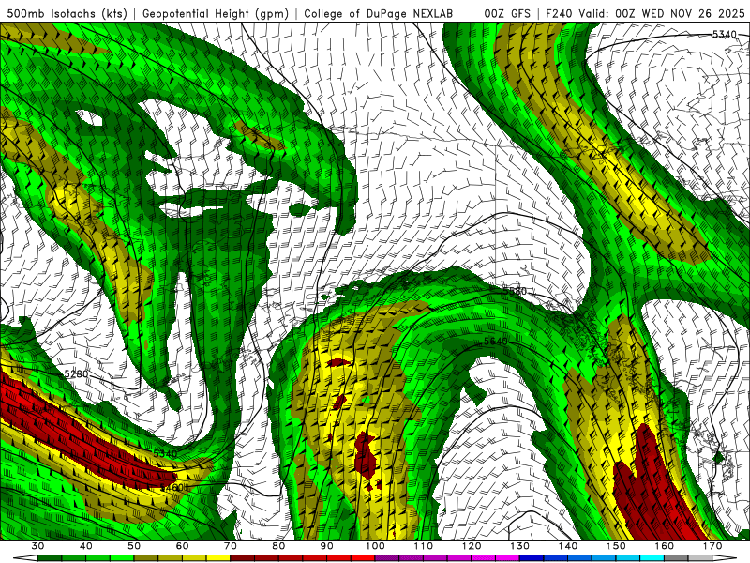Image resolution: width=750 pixels, height=563 pixels.
Task: Click the "College of DuPage NEXLAB" label
Action: click(x=379, y=14)
